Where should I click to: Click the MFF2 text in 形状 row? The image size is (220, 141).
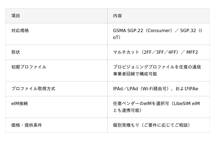point(192,52)
